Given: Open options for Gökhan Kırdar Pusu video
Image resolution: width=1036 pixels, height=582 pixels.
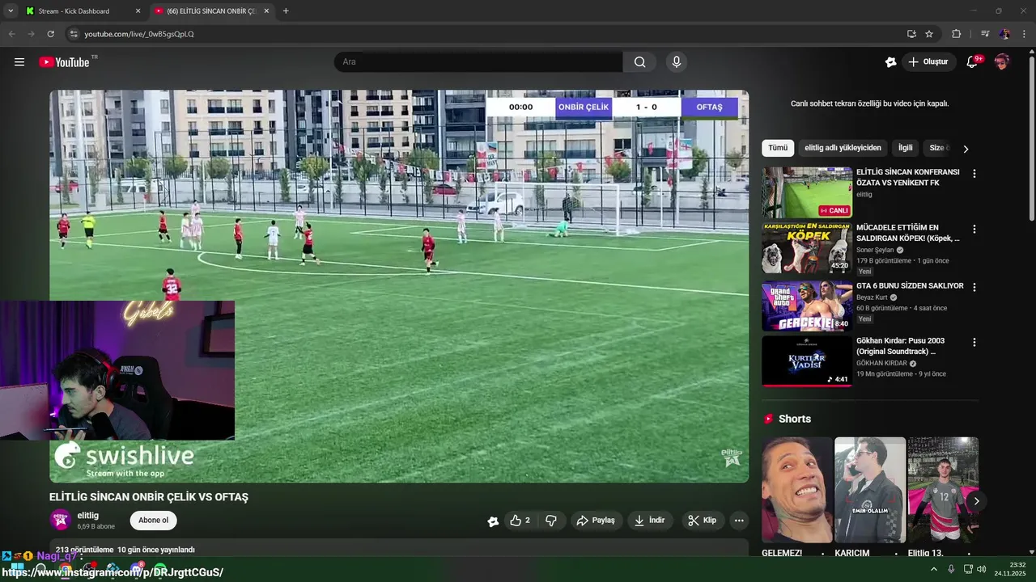Looking at the screenshot, I should tap(974, 342).
